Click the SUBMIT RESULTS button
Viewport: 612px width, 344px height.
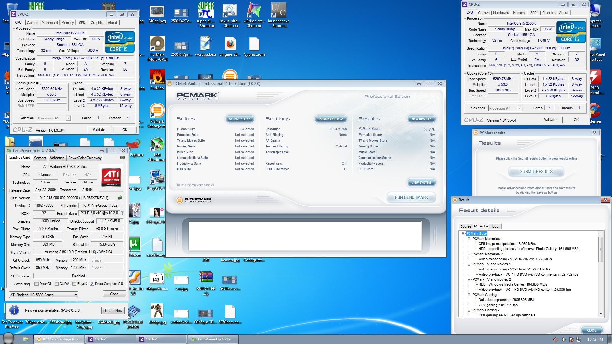(x=536, y=172)
